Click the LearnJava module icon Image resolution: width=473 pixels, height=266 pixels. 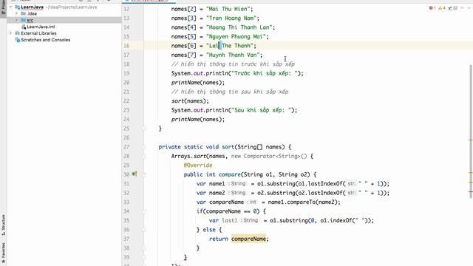pyautogui.click(x=18, y=7)
